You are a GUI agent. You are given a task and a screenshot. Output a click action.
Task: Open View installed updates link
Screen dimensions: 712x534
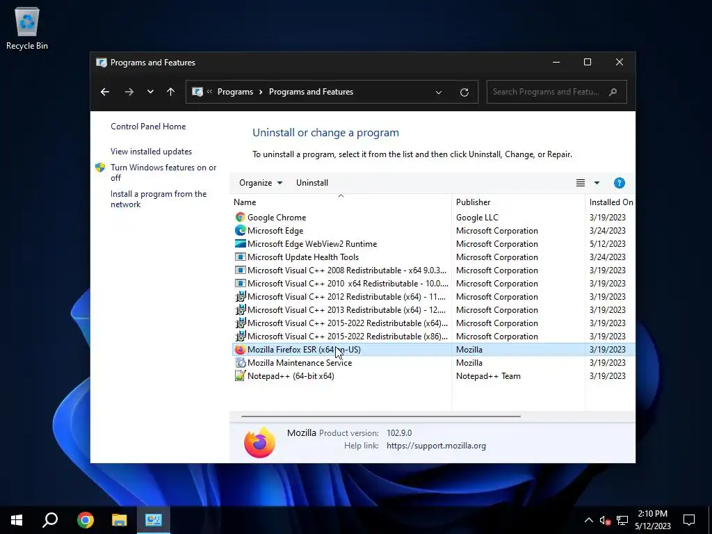151,152
